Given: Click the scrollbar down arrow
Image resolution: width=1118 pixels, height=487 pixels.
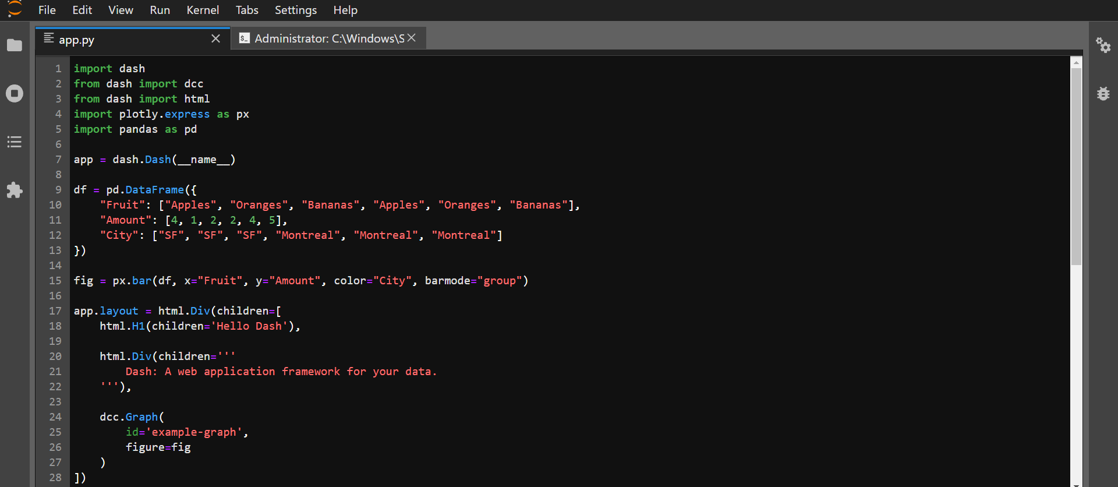Looking at the screenshot, I should click(x=1076, y=484).
